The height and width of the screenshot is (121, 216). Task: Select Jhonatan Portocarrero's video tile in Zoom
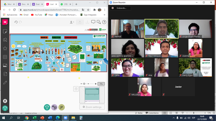pos(161,29)
